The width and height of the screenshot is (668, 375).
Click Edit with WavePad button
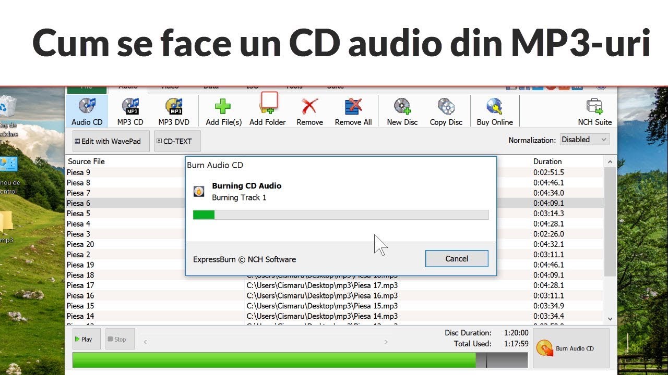click(x=111, y=141)
